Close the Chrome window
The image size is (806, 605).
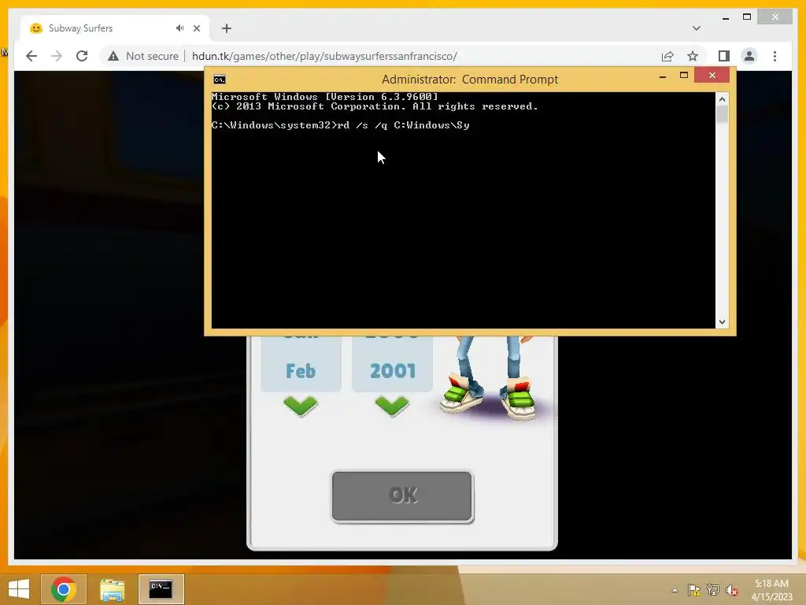775,17
